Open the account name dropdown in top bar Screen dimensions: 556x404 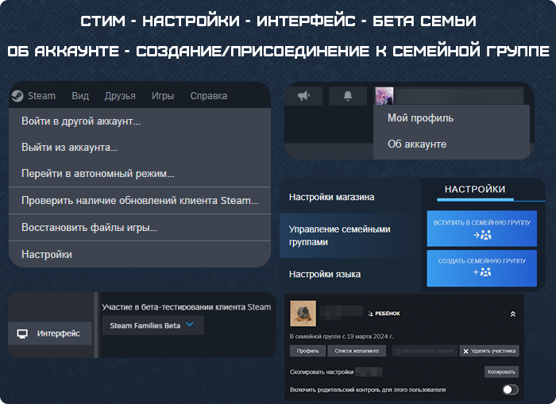click(459, 96)
